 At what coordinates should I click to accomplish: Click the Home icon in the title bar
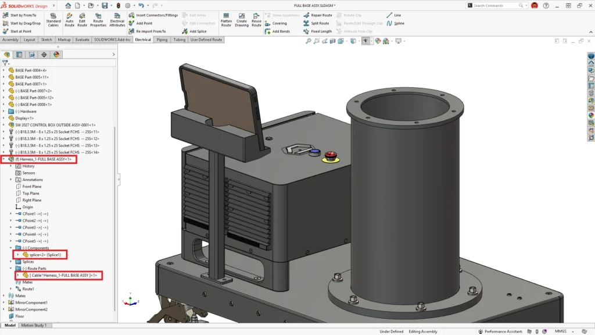pyautogui.click(x=68, y=5)
